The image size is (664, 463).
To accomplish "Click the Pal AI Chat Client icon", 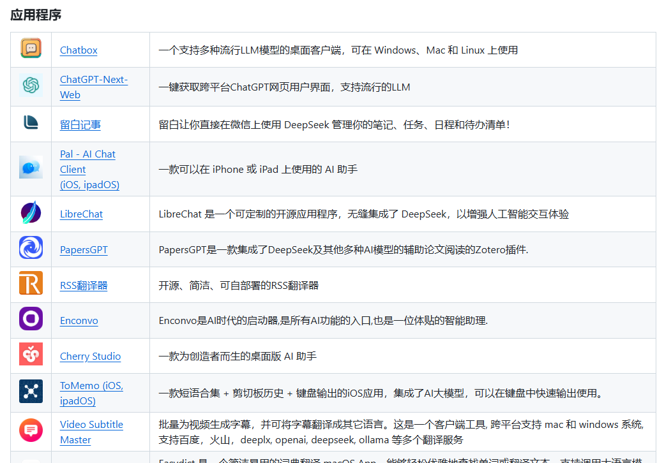I will coord(30,168).
